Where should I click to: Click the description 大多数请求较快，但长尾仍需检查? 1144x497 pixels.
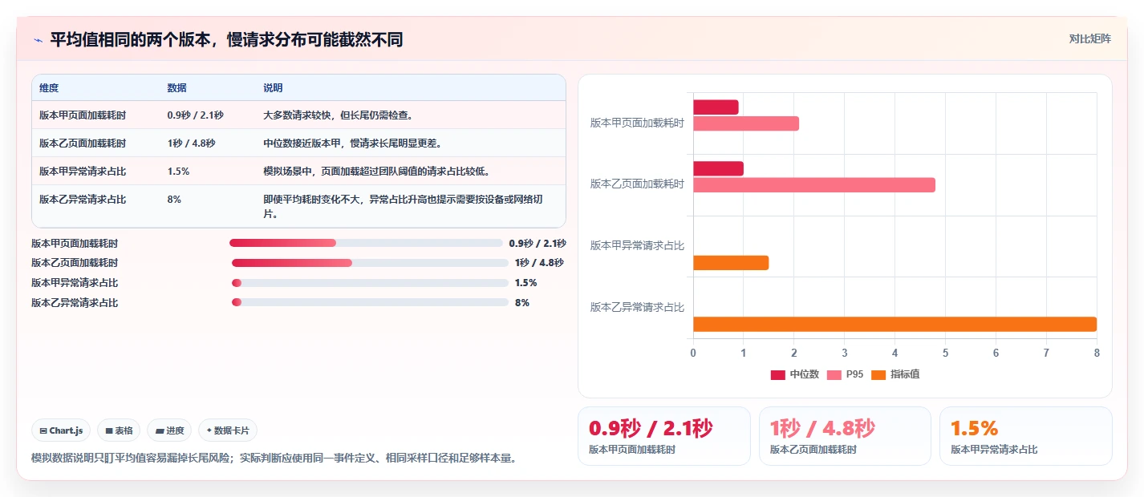[x=338, y=115]
